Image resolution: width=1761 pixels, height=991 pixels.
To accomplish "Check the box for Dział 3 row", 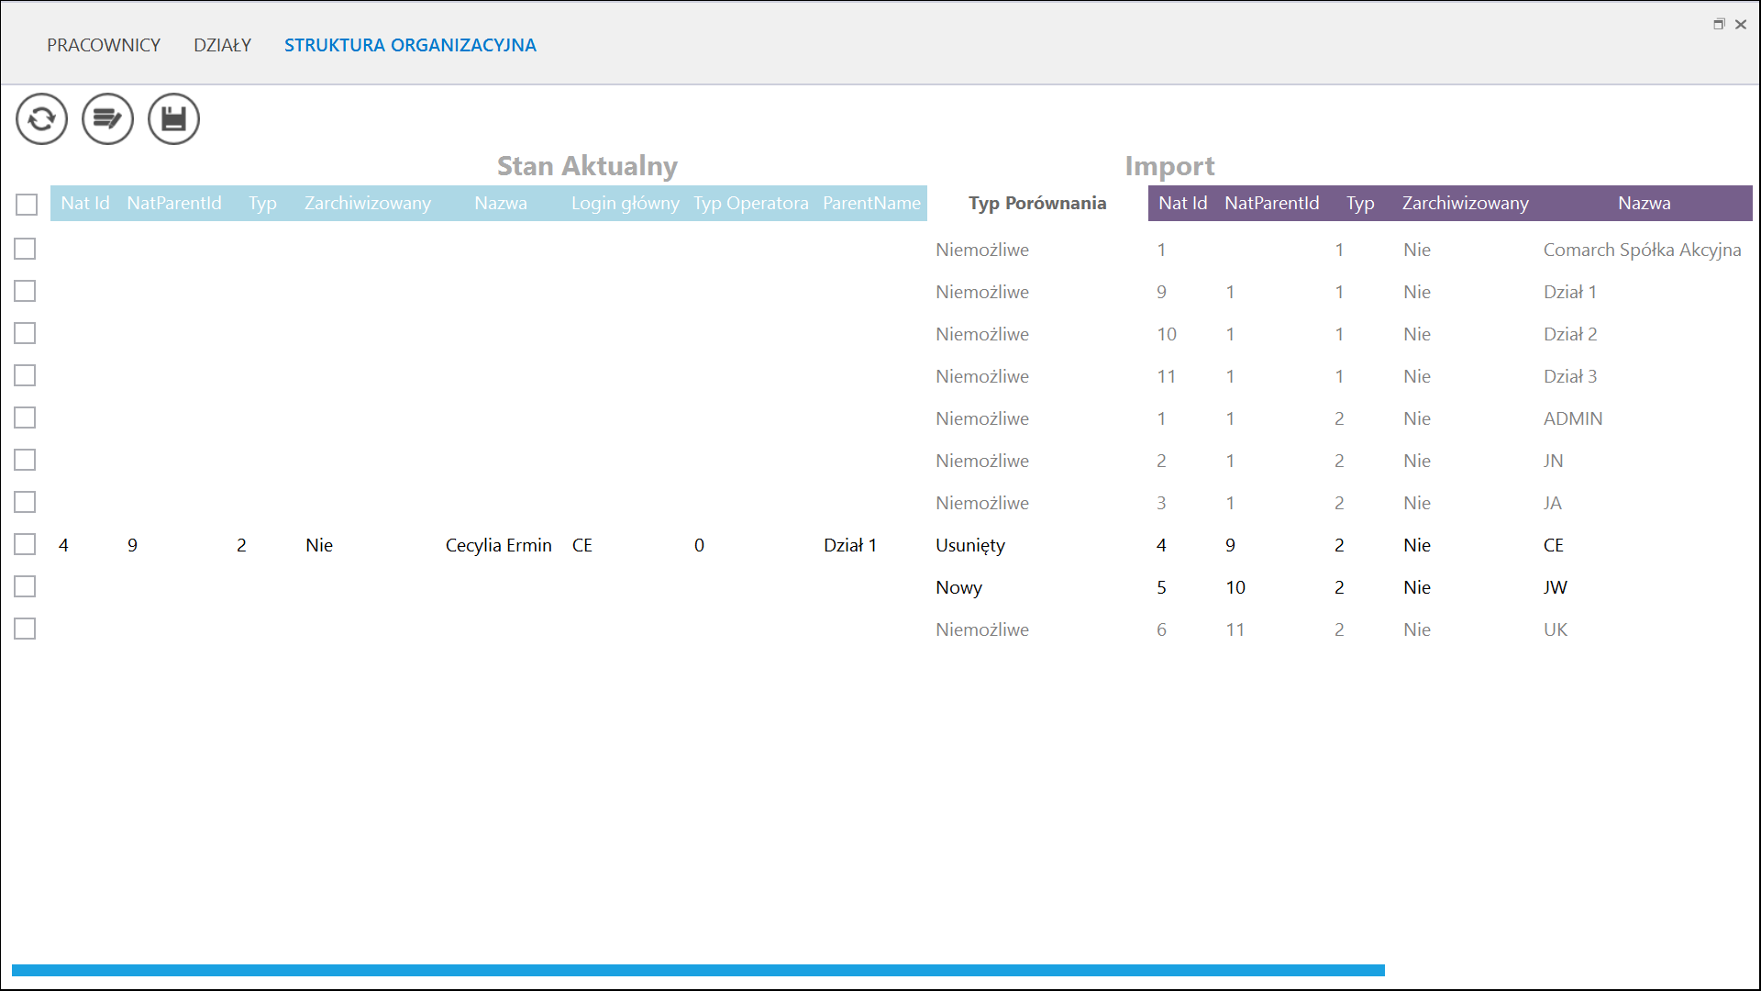I will point(25,375).
